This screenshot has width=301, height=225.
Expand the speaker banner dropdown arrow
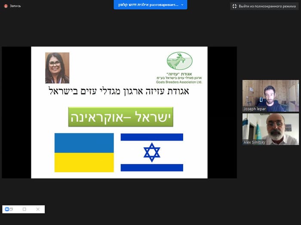(x=182, y=5)
